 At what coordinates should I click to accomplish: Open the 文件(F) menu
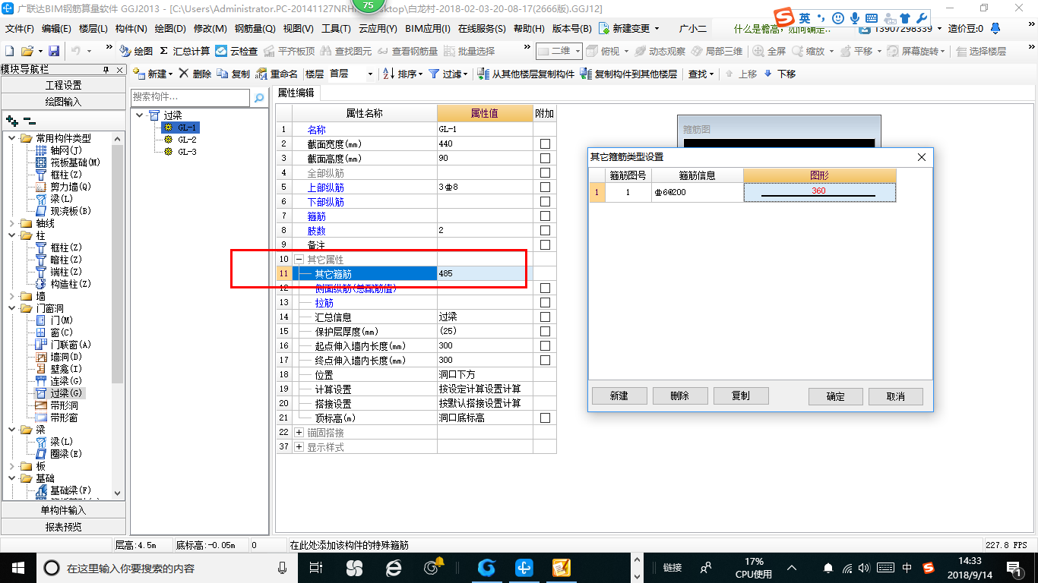tap(20, 29)
